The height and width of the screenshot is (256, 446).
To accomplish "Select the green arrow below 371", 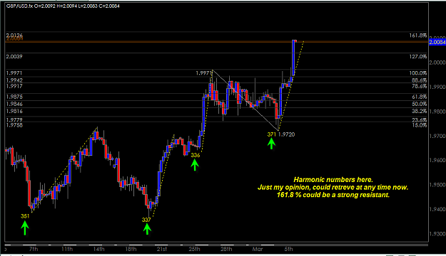I will click(271, 144).
